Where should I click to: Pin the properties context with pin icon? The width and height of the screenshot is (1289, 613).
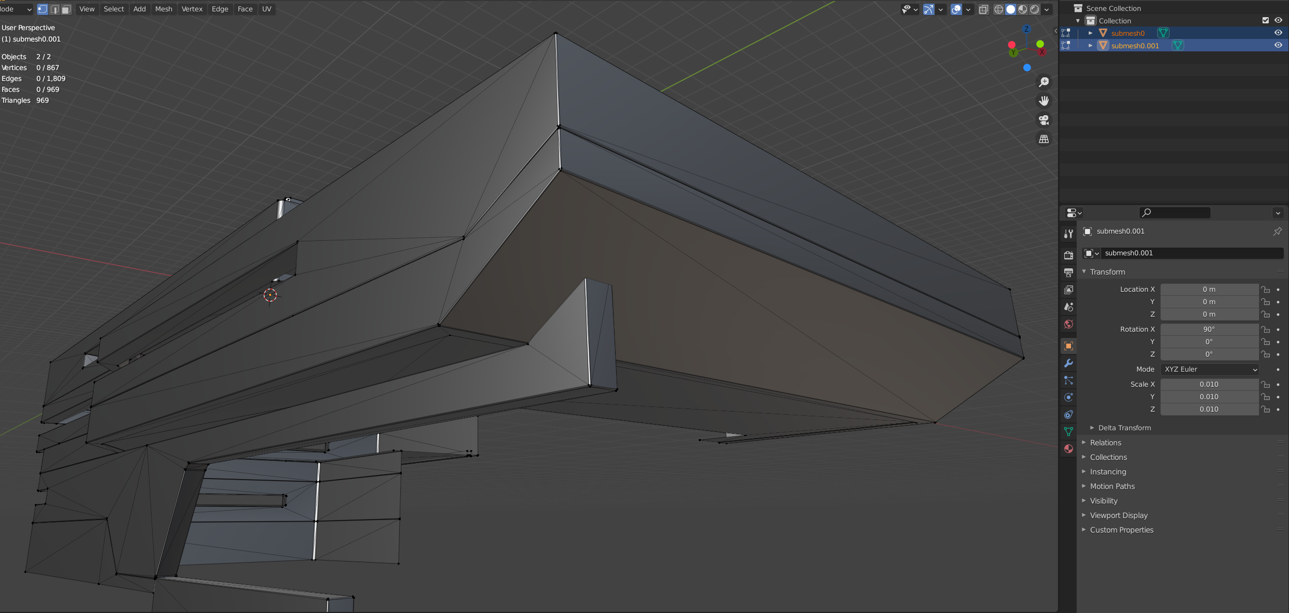(x=1277, y=231)
